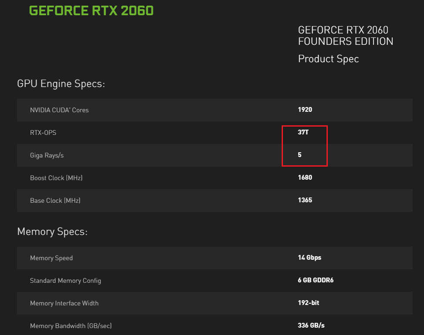Click the GPU Engine Specs section heading
This screenshot has height=335, width=424.
pos(61,84)
